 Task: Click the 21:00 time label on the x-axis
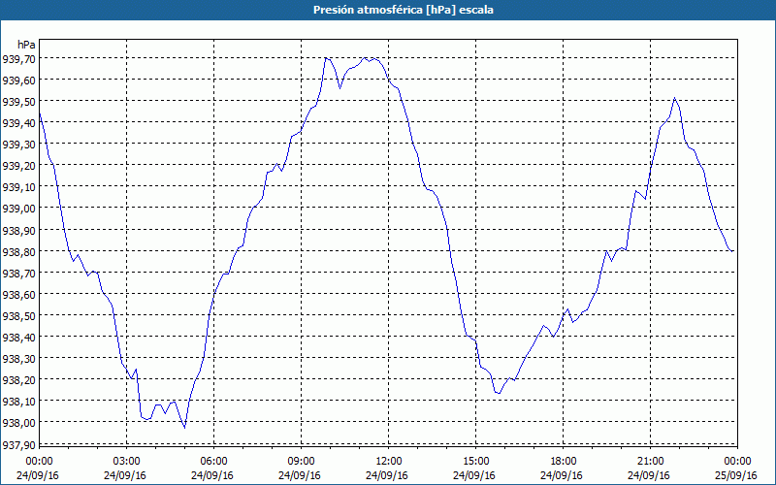pos(650,462)
